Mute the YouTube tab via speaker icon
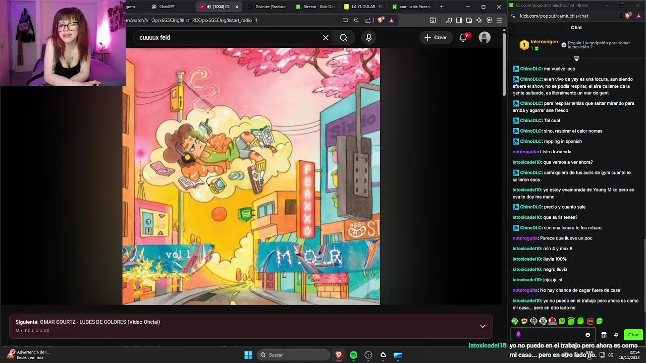The height and width of the screenshot is (363, 646). (209, 7)
